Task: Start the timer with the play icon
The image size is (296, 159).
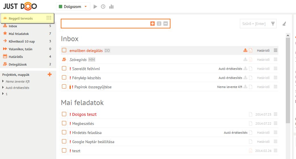Action: pyautogui.click(x=95, y=7)
